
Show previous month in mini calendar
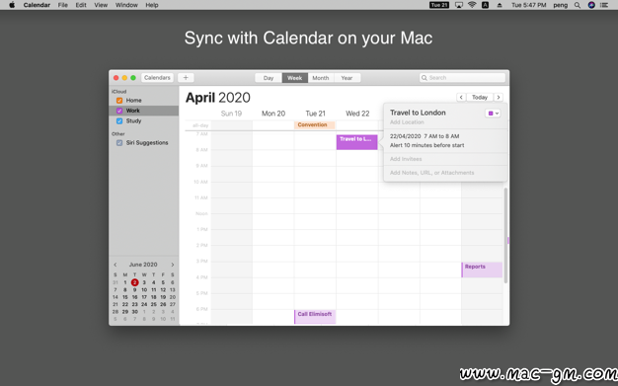click(116, 265)
